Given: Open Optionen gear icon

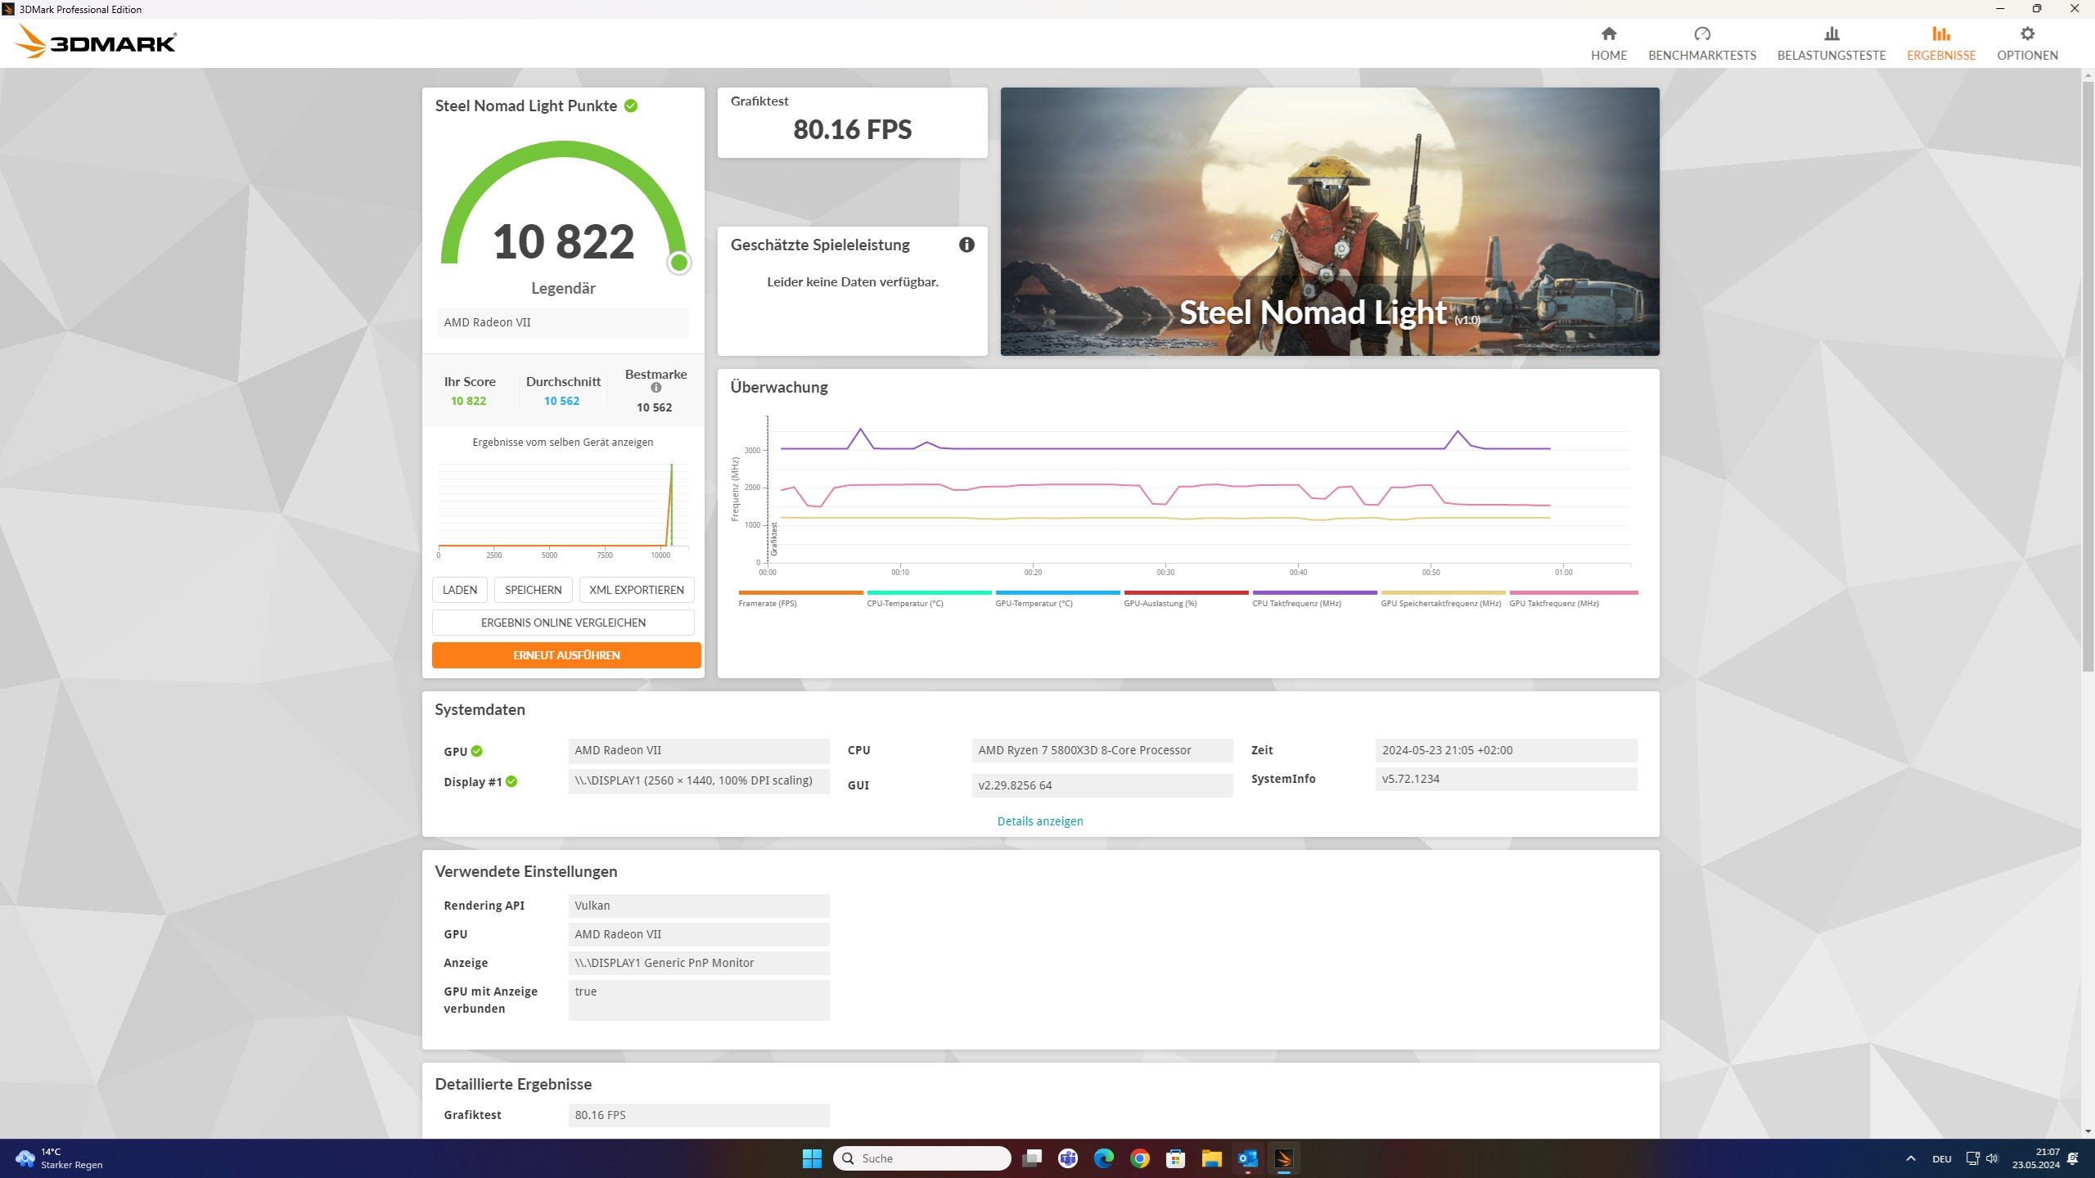Looking at the screenshot, I should coord(2026,34).
